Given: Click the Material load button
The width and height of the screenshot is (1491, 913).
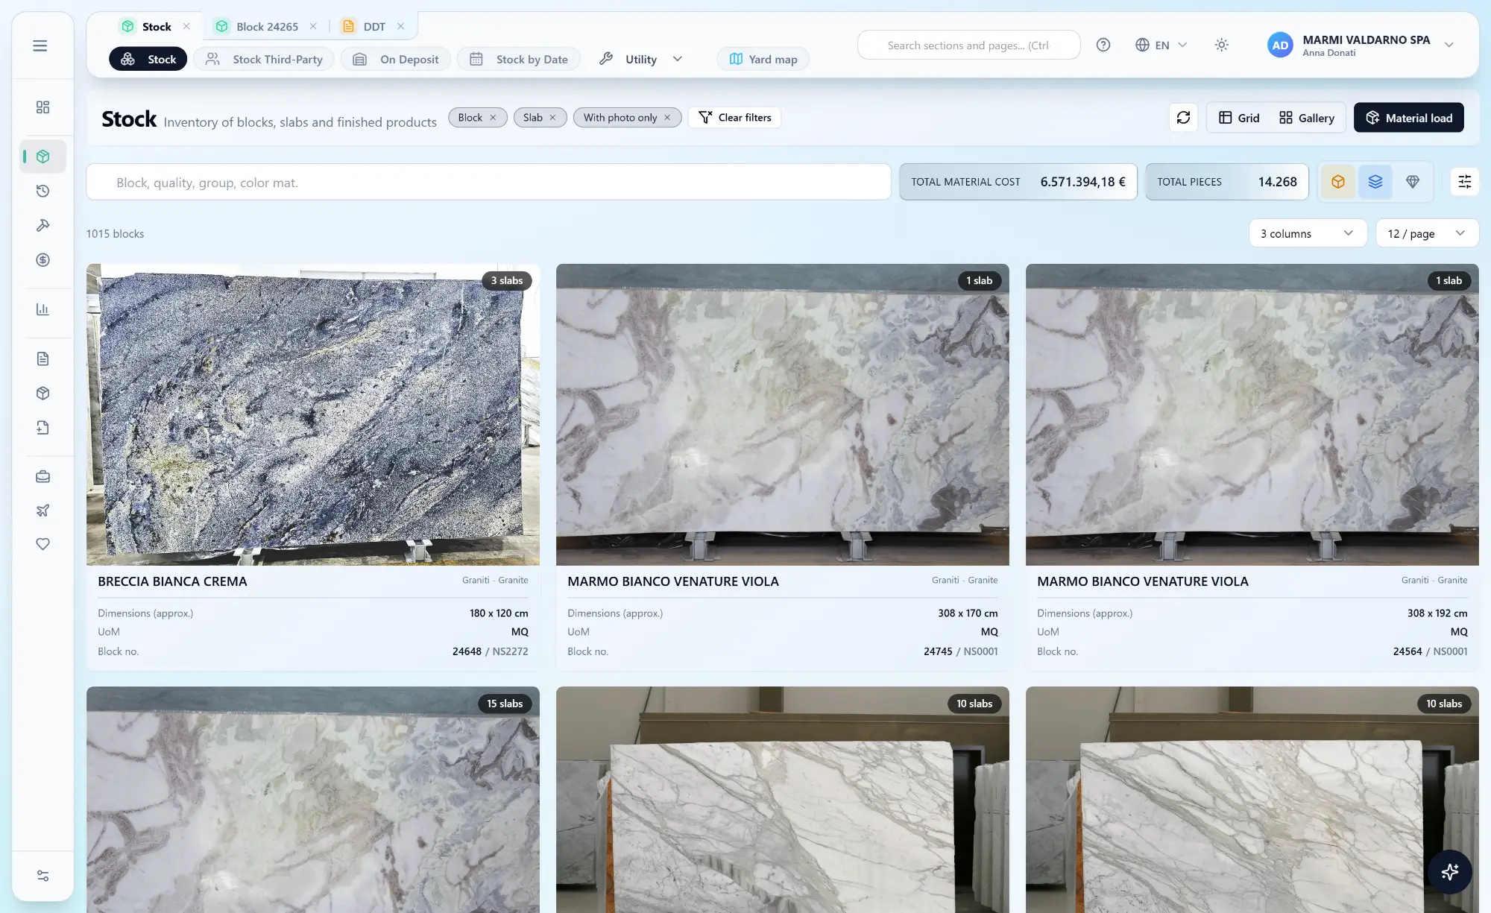Looking at the screenshot, I should point(1408,118).
